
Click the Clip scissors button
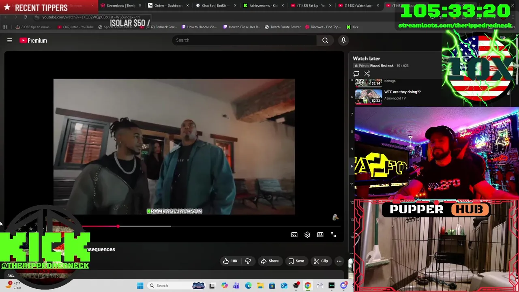click(321, 261)
